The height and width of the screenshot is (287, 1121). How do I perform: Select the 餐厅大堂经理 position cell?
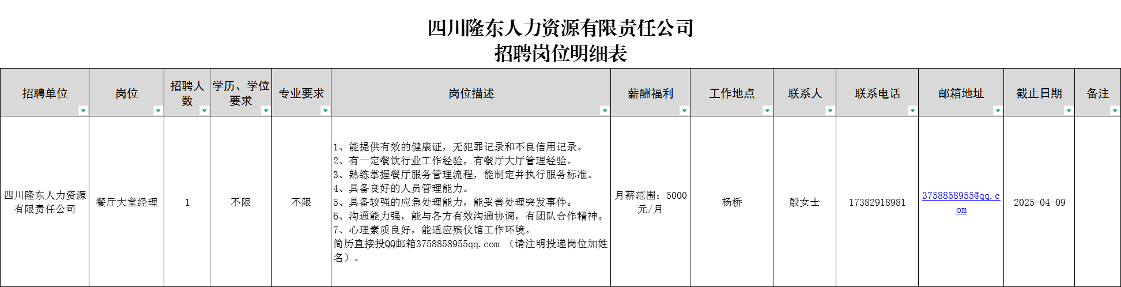coord(127,202)
